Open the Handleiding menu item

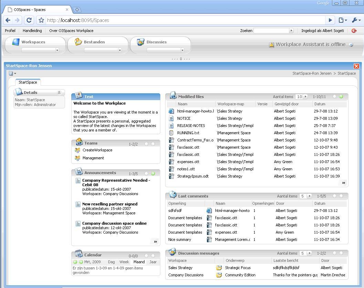point(32,31)
